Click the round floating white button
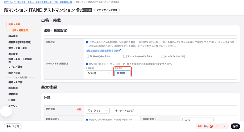The image size is (244, 132). (x=6, y=111)
